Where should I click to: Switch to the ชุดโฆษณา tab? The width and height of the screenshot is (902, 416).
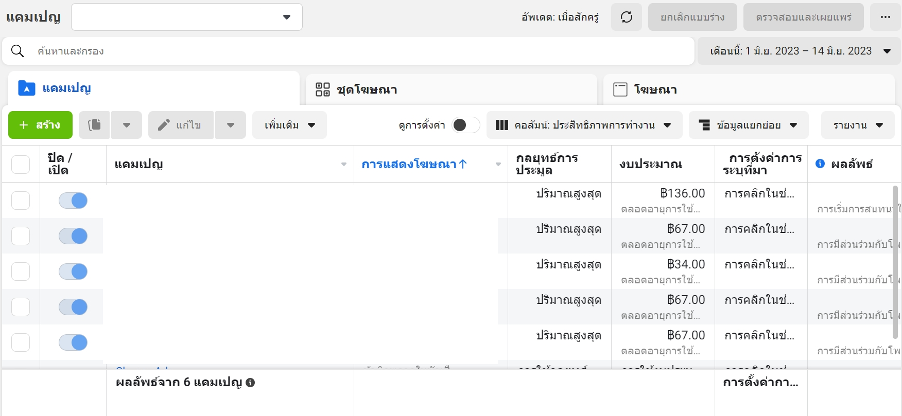(x=450, y=89)
